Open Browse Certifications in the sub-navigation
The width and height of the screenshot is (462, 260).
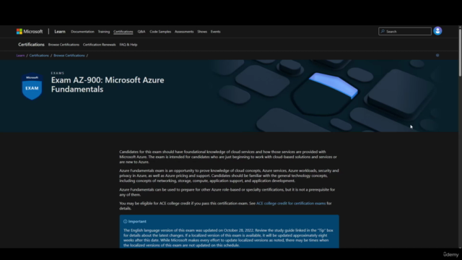[64, 45]
